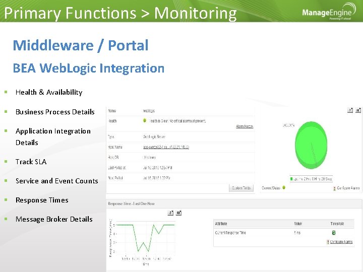The height and width of the screenshot is (272, 363).
Task: Click the Next Poll at timestamp value
Action: (156, 178)
